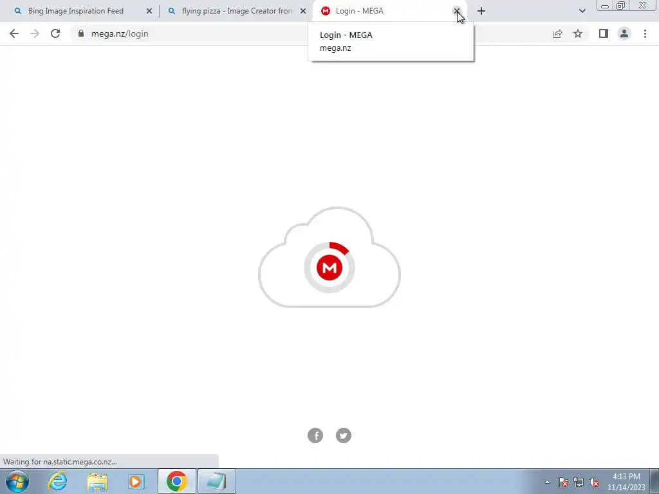Image resolution: width=659 pixels, height=494 pixels.
Task: Open clock showing 4:13 PM
Action: (626, 482)
